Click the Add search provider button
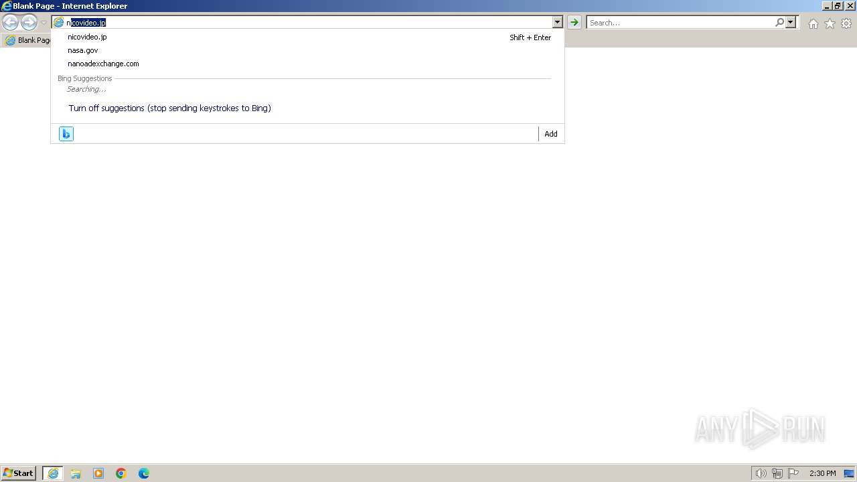The height and width of the screenshot is (482, 857). click(550, 134)
